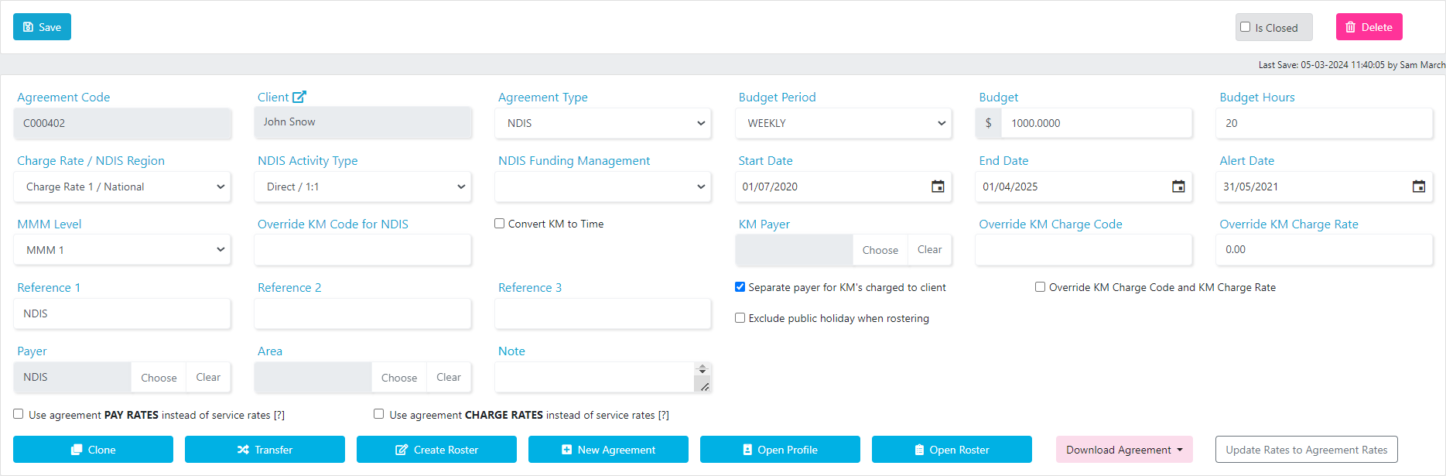Click the Override KM Charge Rate field
The width and height of the screenshot is (1446, 476).
click(1325, 250)
